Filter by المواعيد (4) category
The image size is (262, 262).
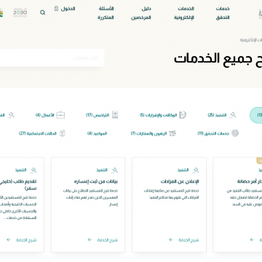pyautogui.click(x=97, y=133)
